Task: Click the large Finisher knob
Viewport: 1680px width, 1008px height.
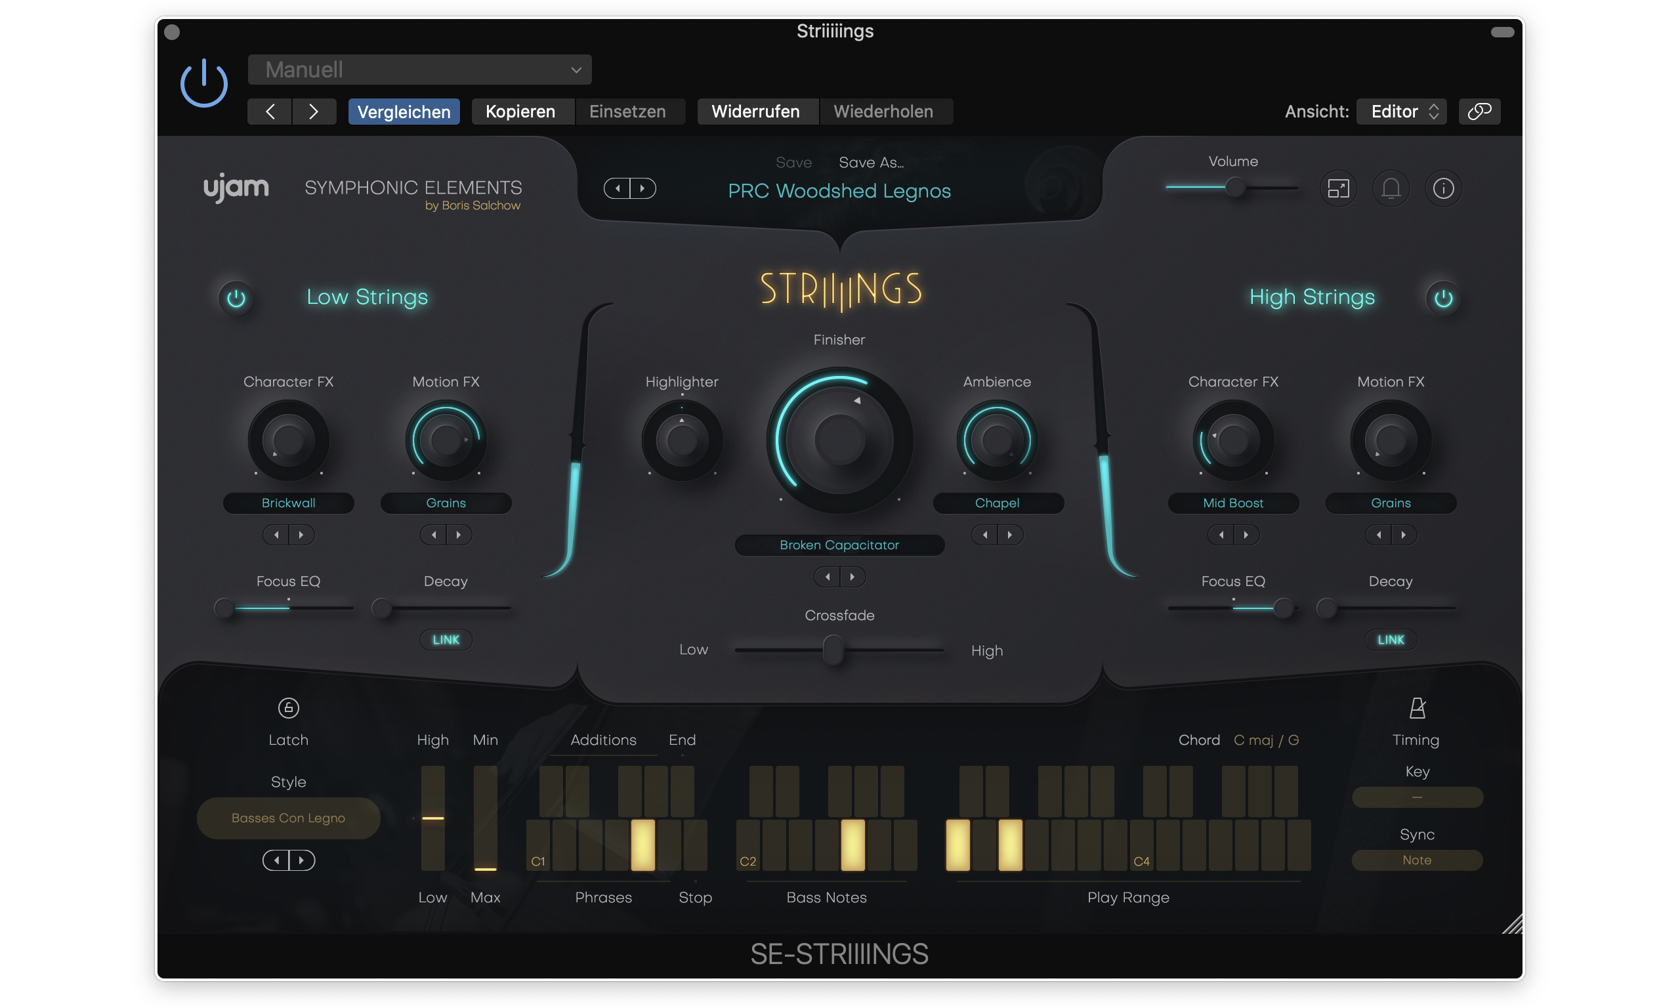Action: click(x=839, y=440)
